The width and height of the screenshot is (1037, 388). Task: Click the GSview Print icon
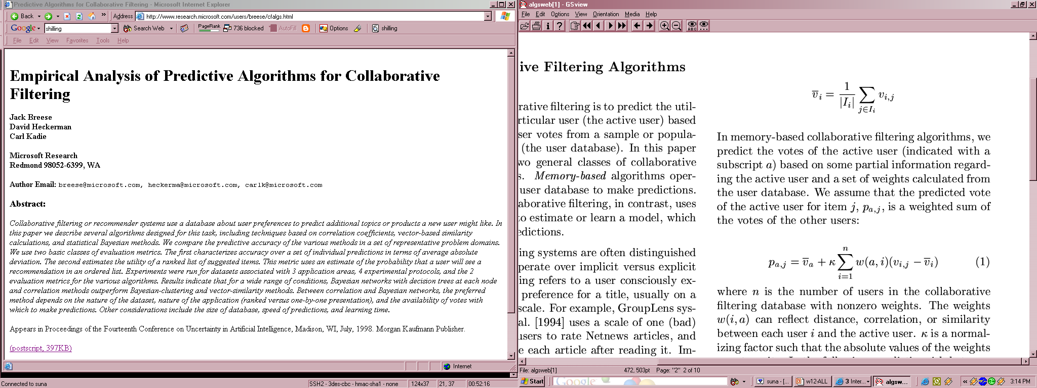pyautogui.click(x=536, y=26)
